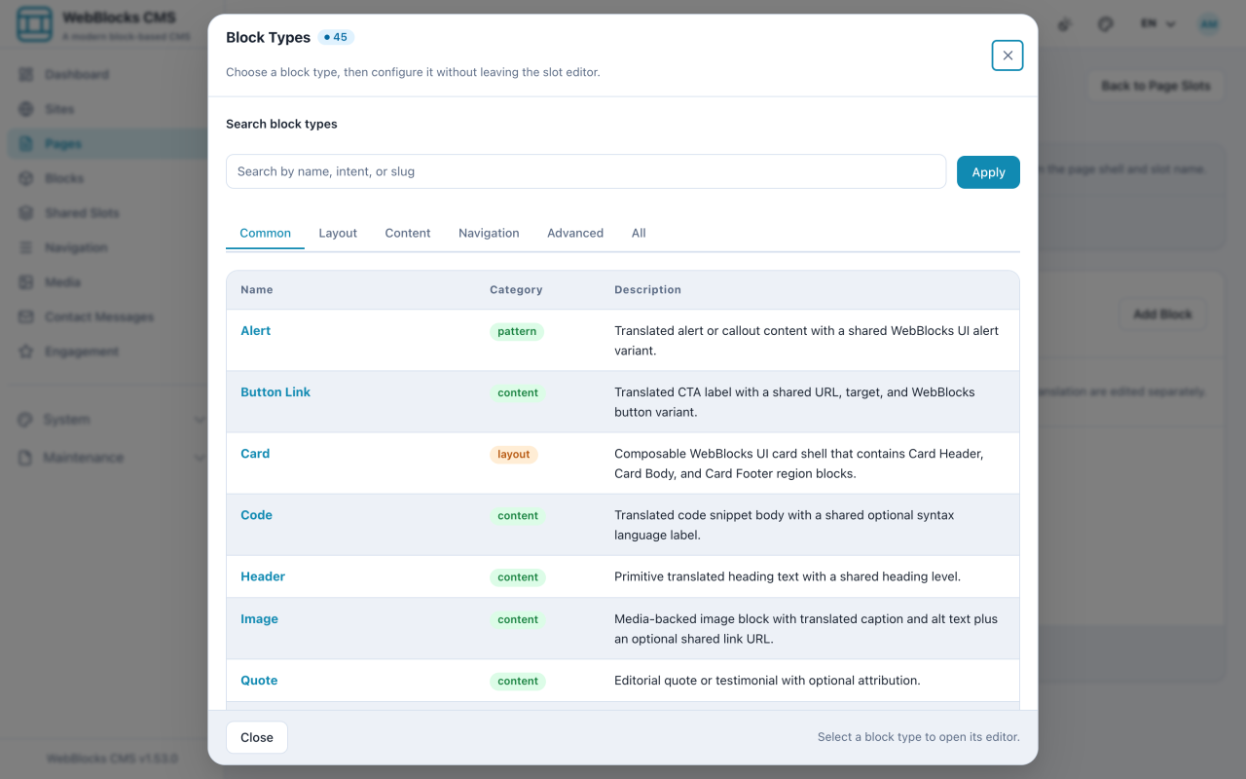Click the Navigation icon in sidebar
This screenshot has height=779, width=1246.
pyautogui.click(x=26, y=247)
